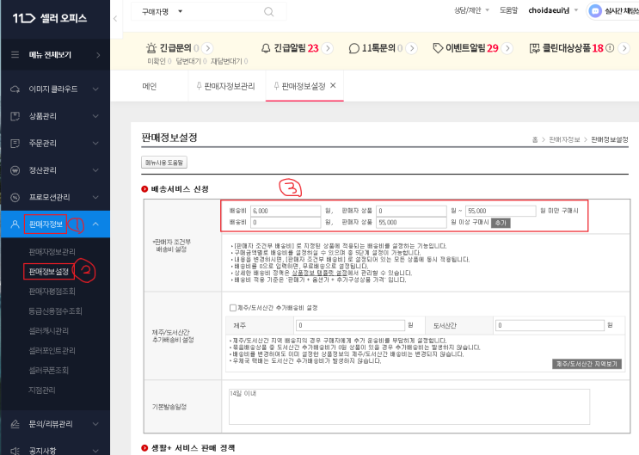
Task: Open 셀러캐시관리 in the sidebar
Action: [48, 331]
